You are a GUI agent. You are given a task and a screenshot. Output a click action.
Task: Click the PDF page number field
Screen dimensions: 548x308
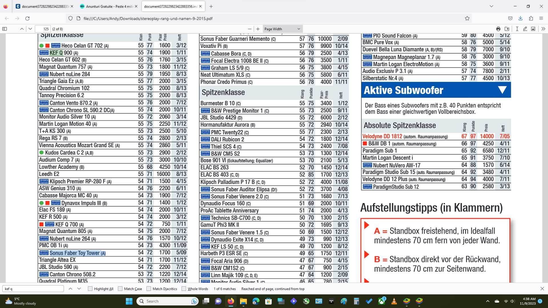pyautogui.click(x=43, y=29)
